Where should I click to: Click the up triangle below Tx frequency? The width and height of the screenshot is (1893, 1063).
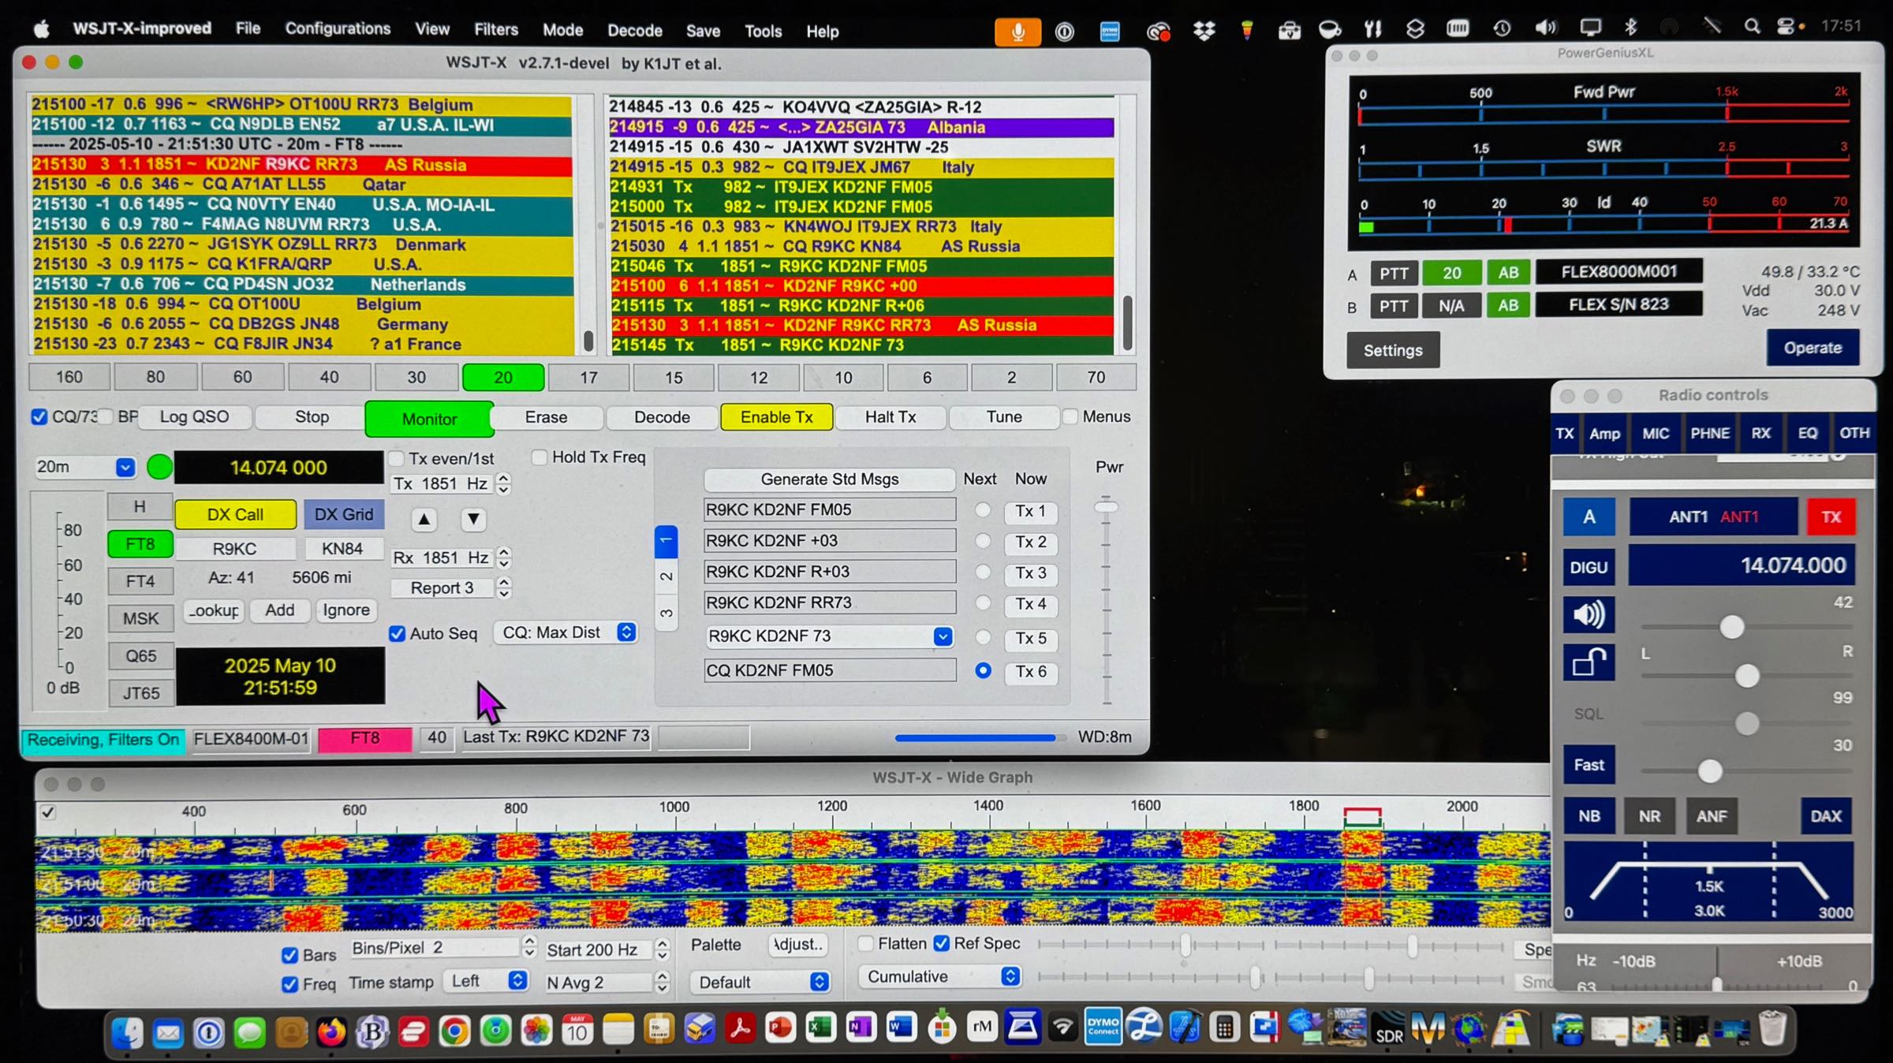[x=424, y=519]
